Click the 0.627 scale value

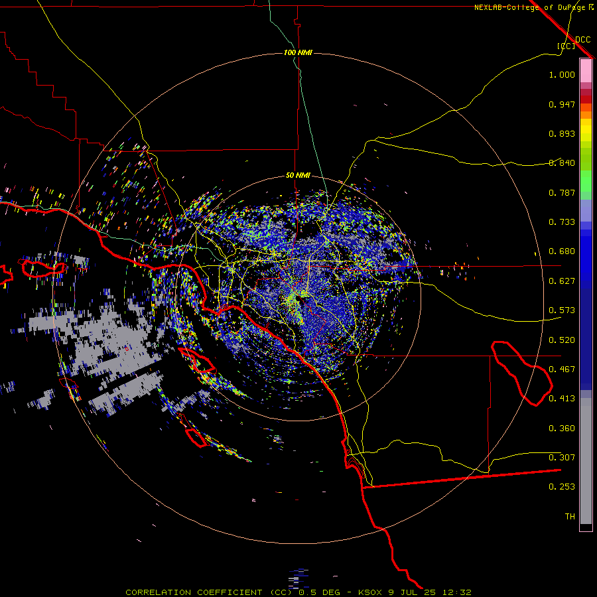point(562,281)
